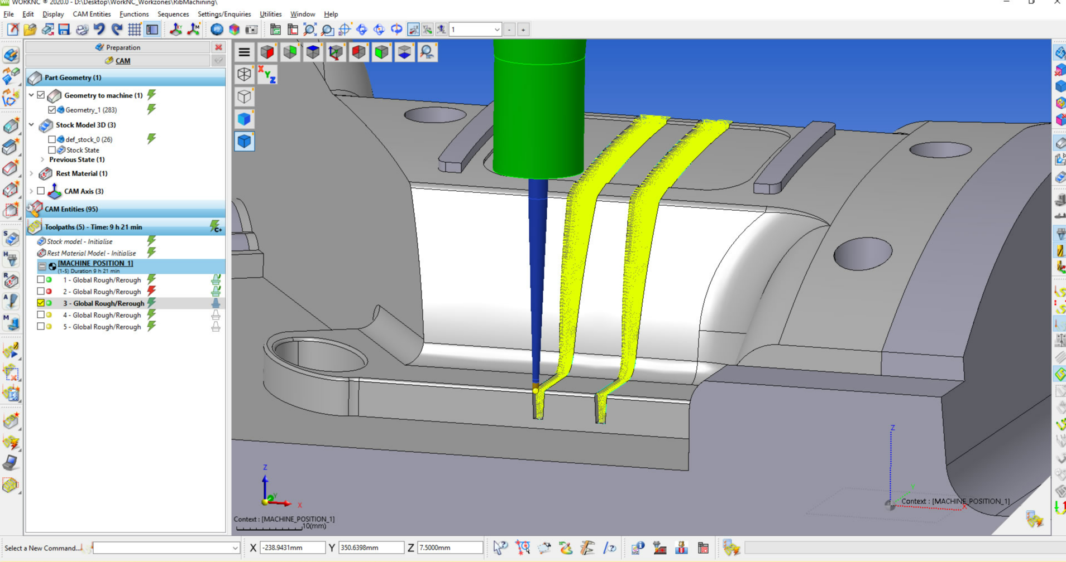Open the CAM Entities menu
The width and height of the screenshot is (1066, 562).
click(x=92, y=14)
